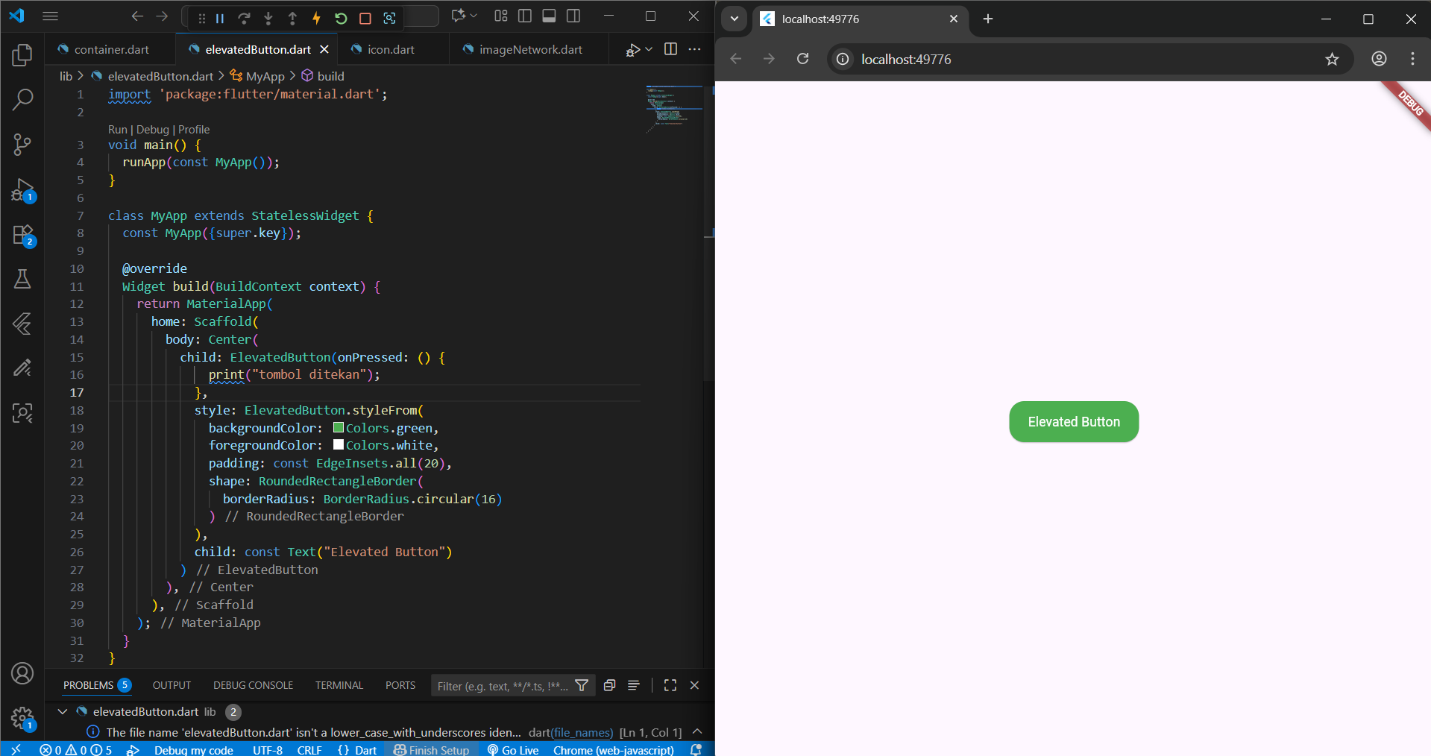Open the DEBUG CONSOLE panel tab
The width and height of the screenshot is (1431, 756).
pyautogui.click(x=253, y=685)
